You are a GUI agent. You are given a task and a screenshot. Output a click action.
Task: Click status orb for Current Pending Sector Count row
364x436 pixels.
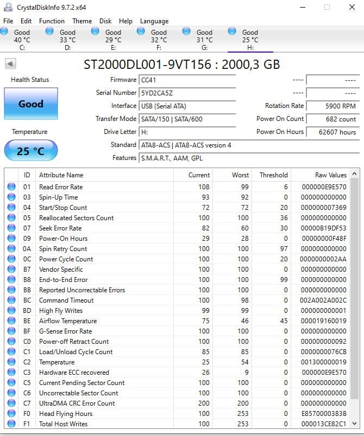[x=11, y=382]
